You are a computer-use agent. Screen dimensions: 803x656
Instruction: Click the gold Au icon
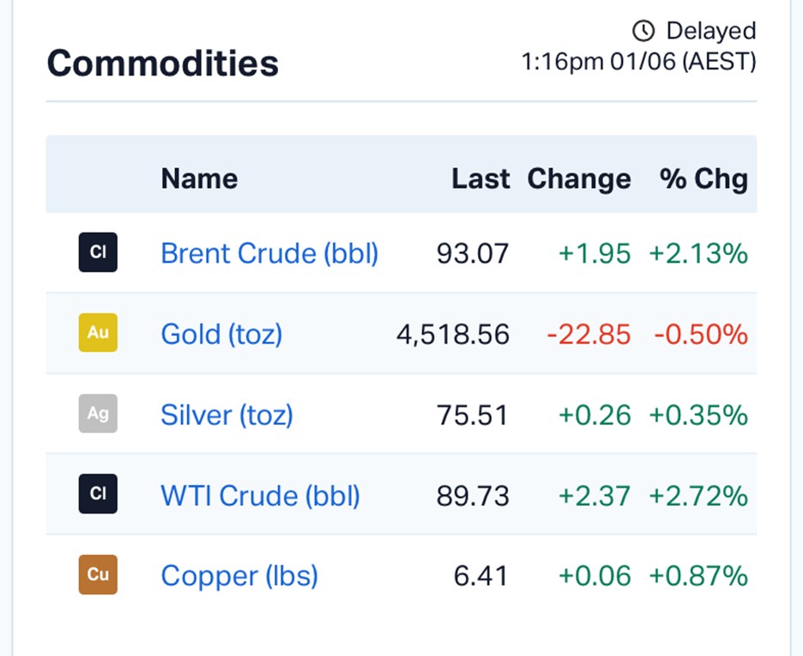[x=98, y=332]
